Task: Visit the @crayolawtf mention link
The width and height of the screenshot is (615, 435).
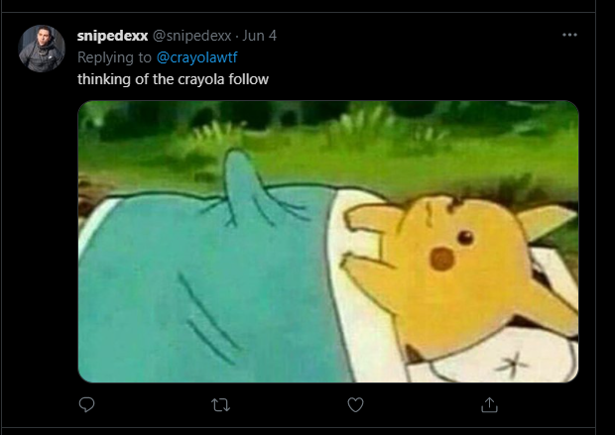Action: pos(199,56)
